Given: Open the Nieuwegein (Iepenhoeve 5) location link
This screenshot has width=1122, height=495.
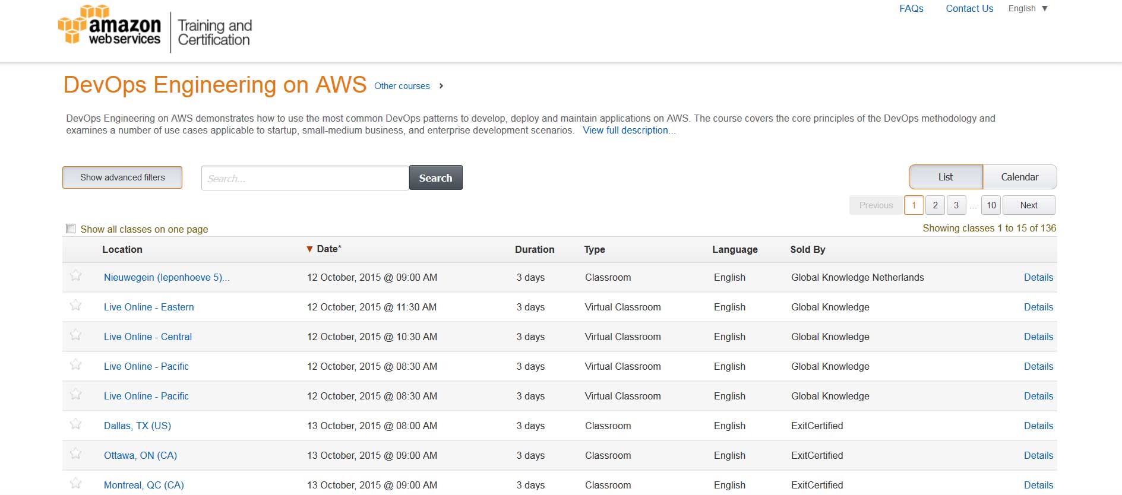Looking at the screenshot, I should coord(166,277).
